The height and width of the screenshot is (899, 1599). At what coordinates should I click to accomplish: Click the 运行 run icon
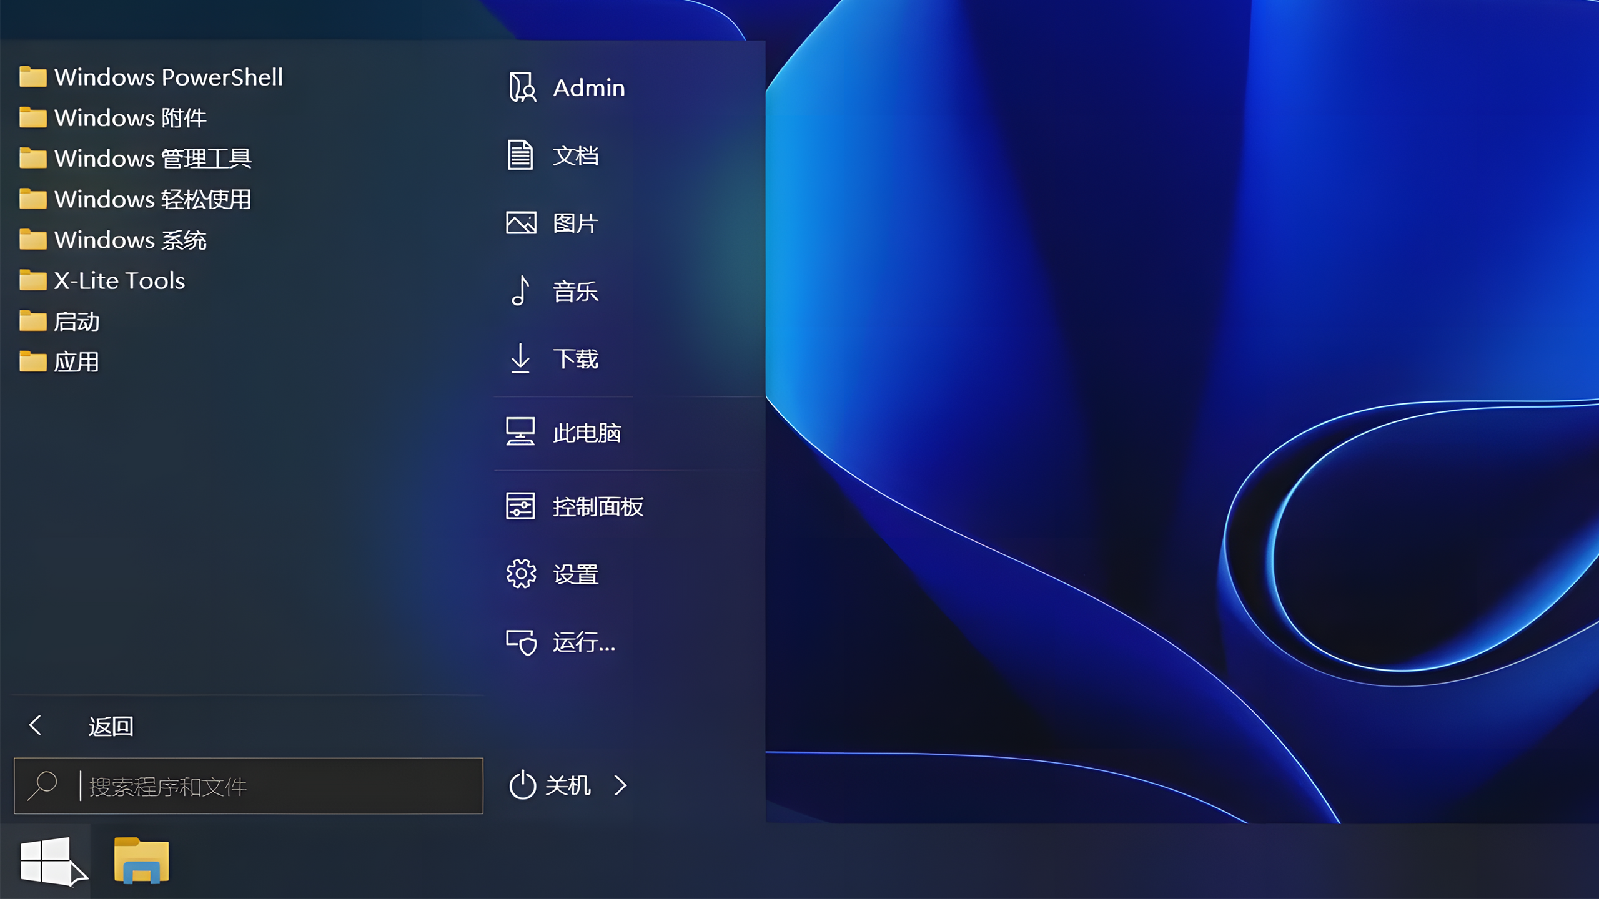click(521, 642)
